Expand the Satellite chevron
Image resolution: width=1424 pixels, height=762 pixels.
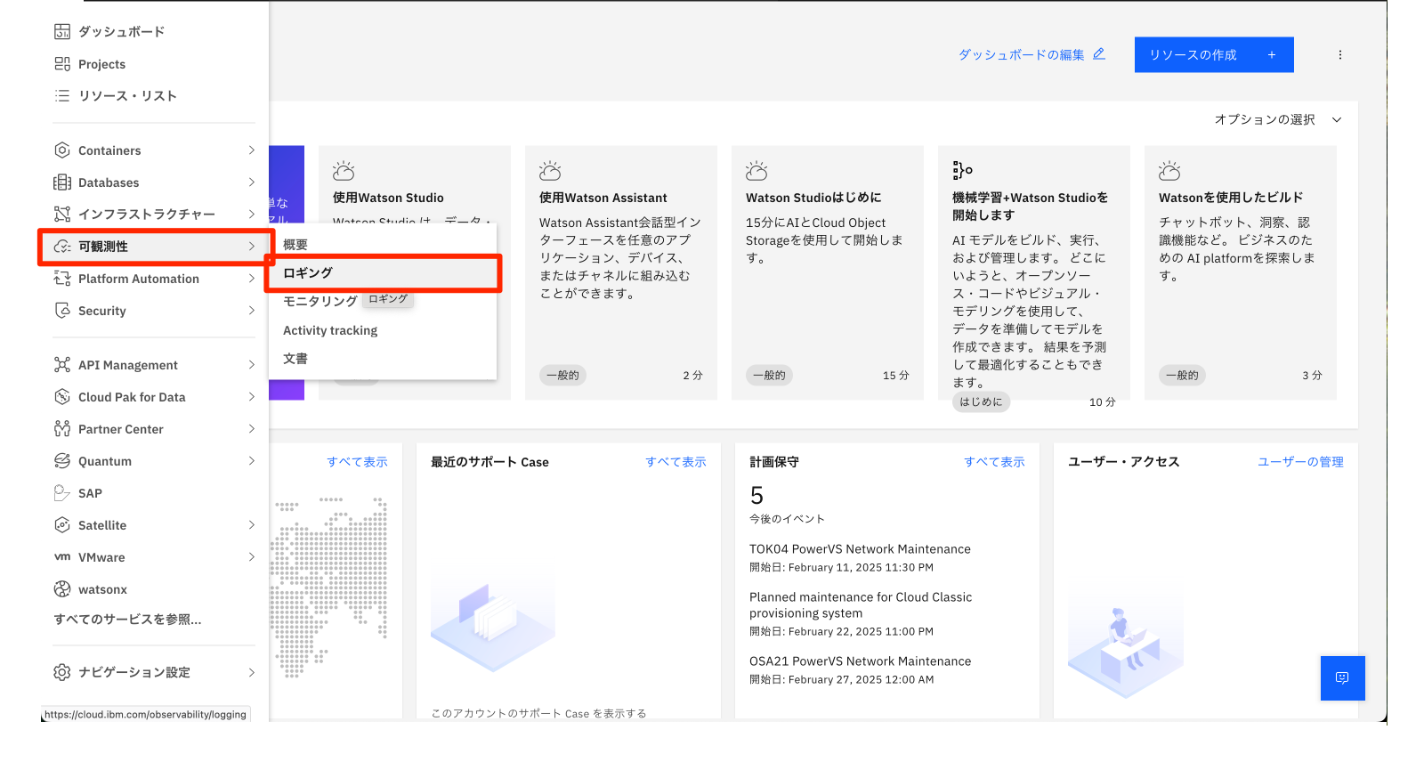252,525
